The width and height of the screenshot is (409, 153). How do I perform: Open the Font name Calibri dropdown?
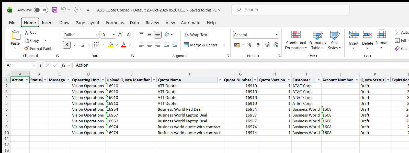(97, 35)
